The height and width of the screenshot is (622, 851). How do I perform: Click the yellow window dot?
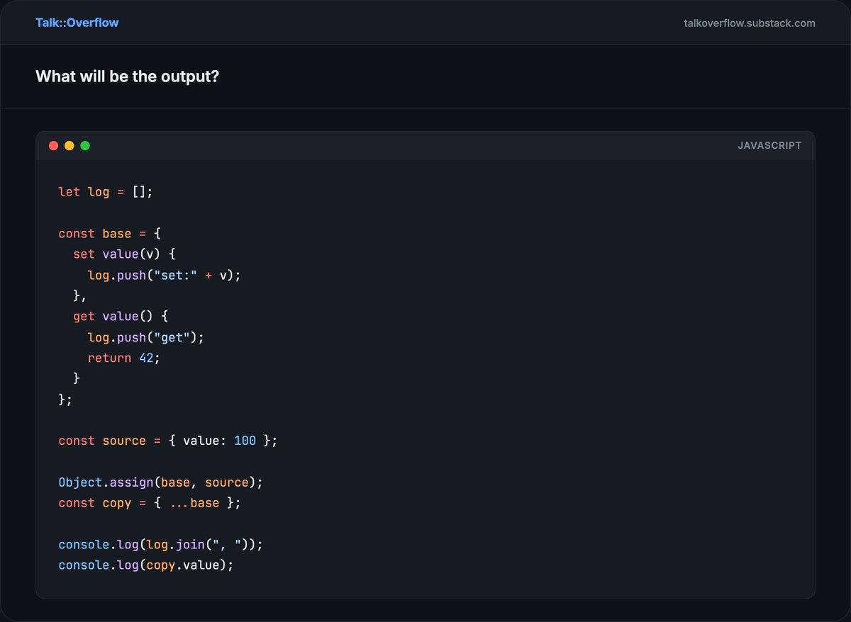click(x=69, y=145)
